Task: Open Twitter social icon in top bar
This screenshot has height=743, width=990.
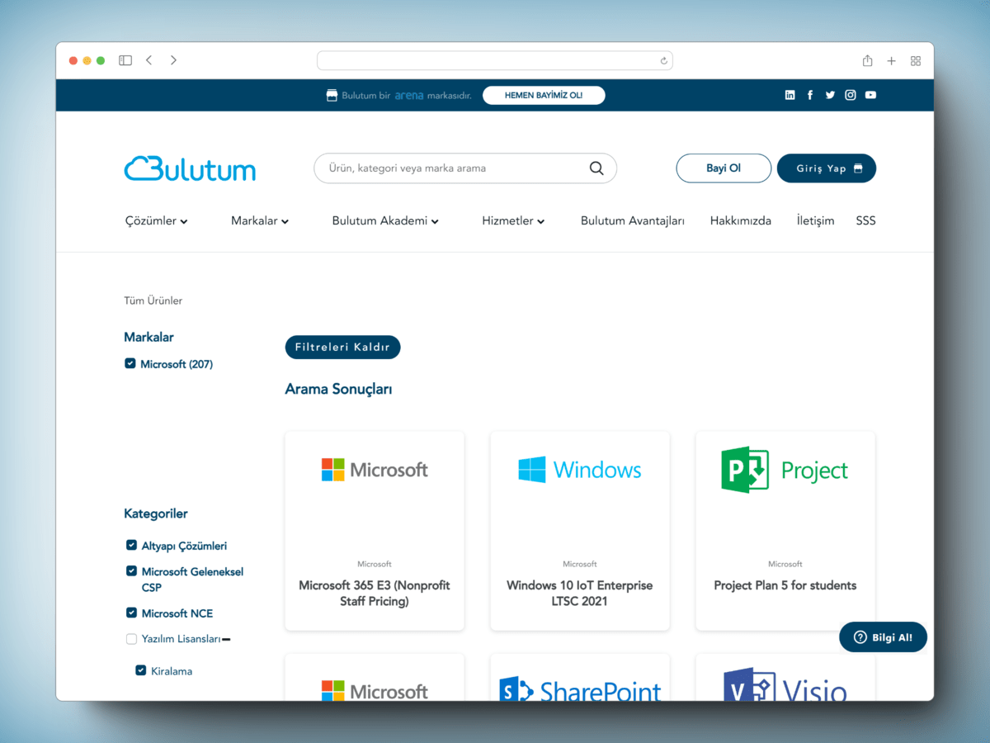Action: [x=830, y=95]
